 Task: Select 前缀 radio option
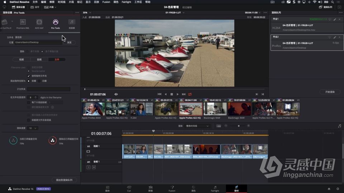pyautogui.click(x=29, y=81)
